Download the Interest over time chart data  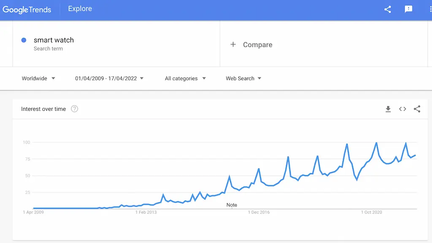coord(388,109)
